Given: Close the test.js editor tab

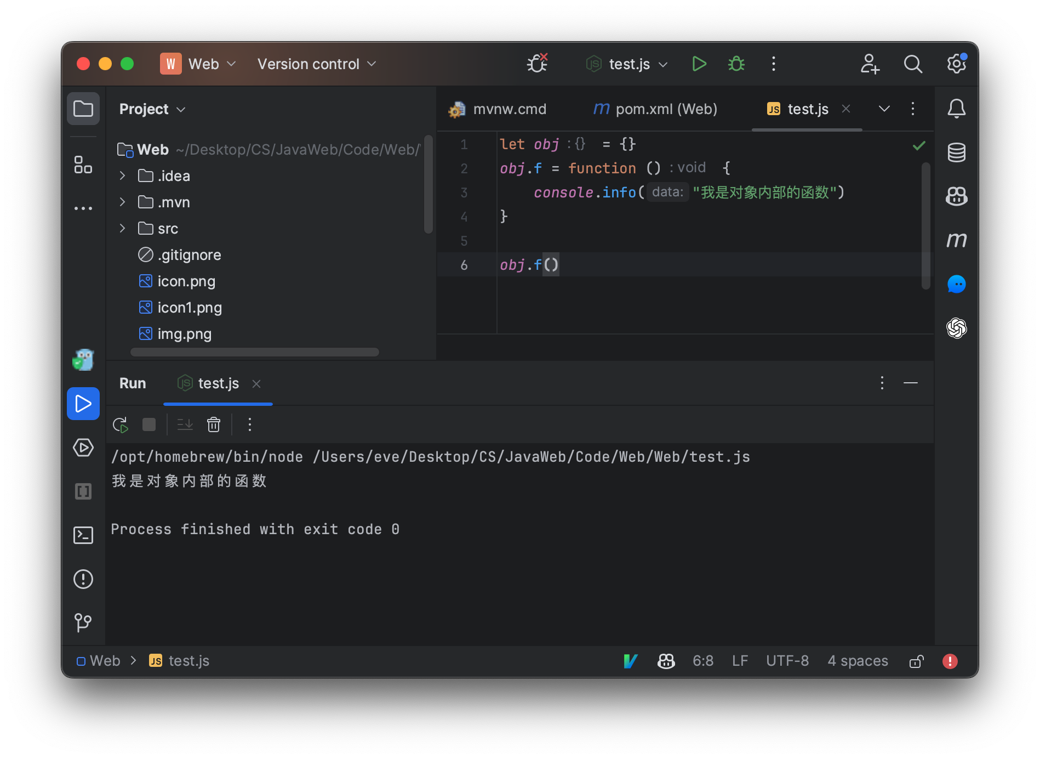Looking at the screenshot, I should pyautogui.click(x=846, y=109).
